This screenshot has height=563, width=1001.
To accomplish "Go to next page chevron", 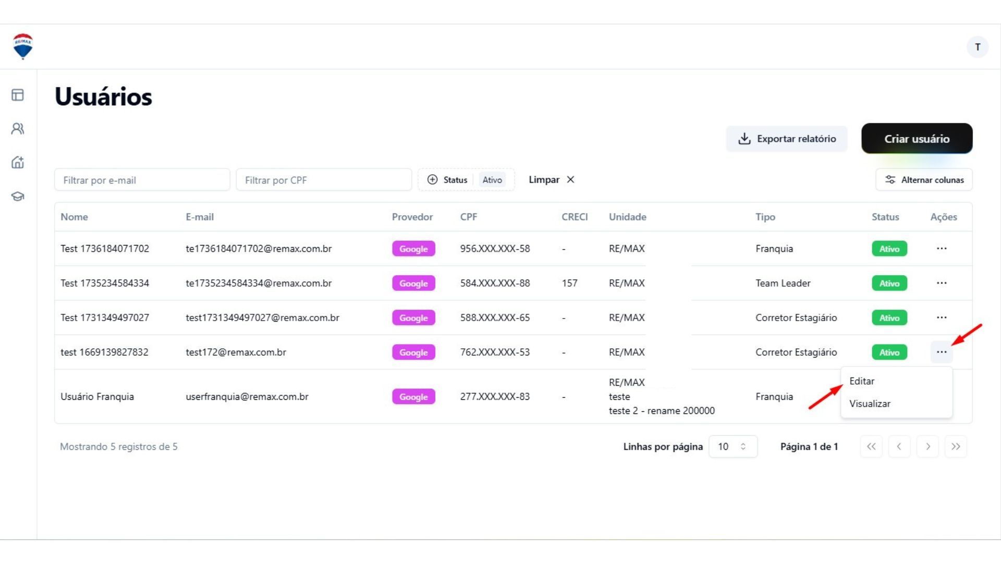I will pos(927,446).
